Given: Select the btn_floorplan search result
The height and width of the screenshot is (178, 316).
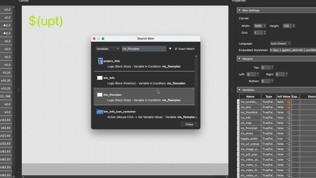Looking at the screenshot, I should [x=144, y=97].
